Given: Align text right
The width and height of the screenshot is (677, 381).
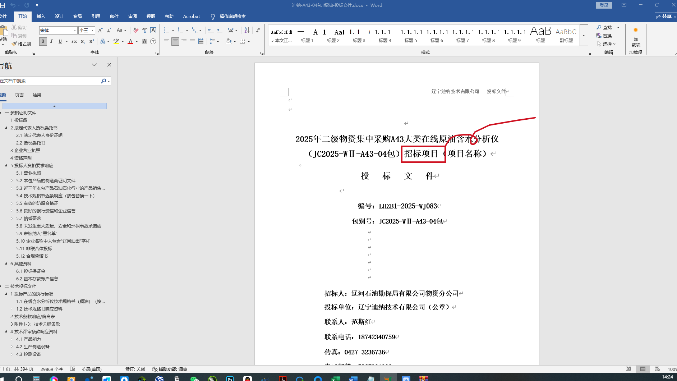Looking at the screenshot, I should (184, 41).
